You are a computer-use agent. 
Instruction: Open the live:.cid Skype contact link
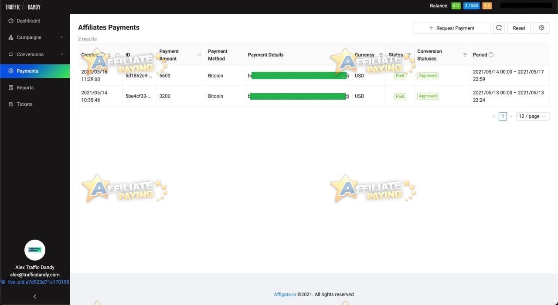coord(38,282)
